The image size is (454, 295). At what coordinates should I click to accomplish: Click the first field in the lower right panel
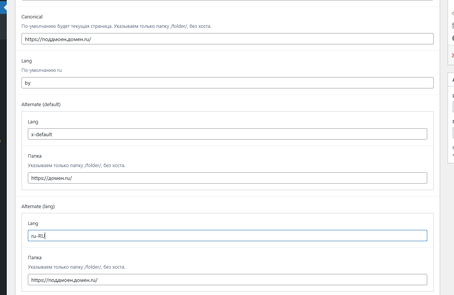453,107
